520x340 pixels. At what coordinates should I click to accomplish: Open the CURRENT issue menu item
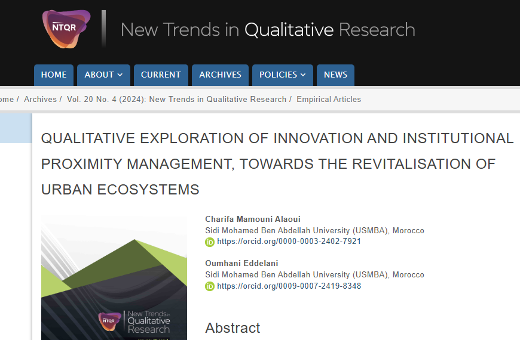click(x=161, y=75)
